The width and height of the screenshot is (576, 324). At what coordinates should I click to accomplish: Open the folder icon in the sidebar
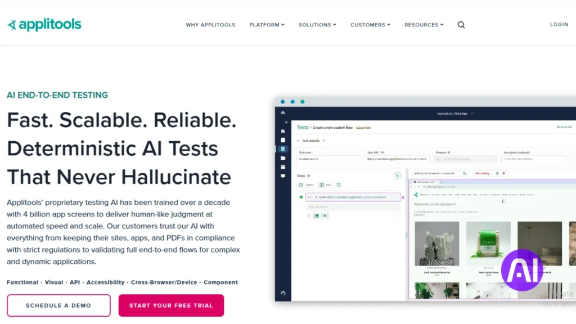coord(283,157)
